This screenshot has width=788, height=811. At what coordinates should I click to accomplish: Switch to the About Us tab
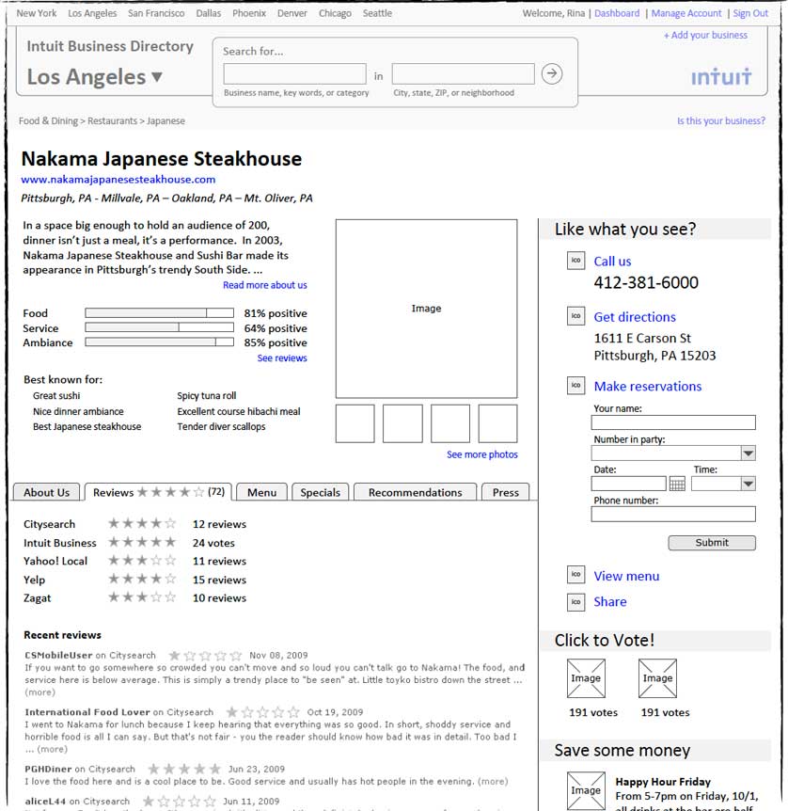point(46,492)
